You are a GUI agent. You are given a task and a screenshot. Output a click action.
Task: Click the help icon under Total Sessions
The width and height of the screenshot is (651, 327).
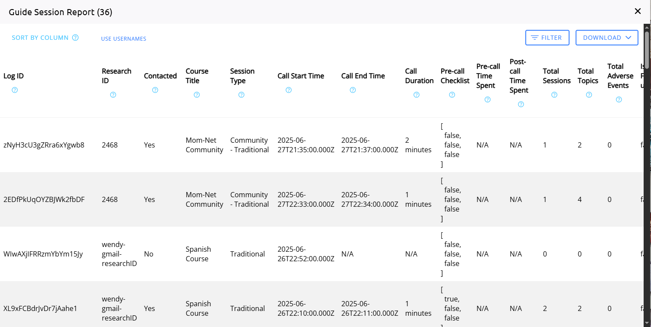pyautogui.click(x=554, y=95)
